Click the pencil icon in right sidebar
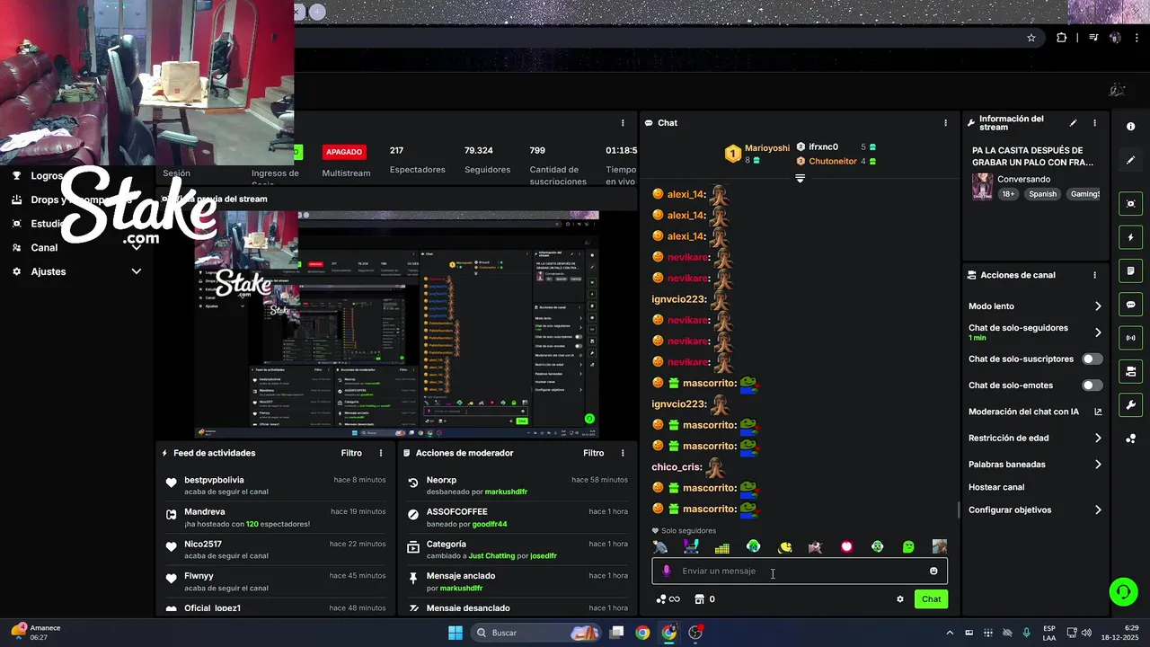This screenshot has width=1150, height=647. 1130,160
